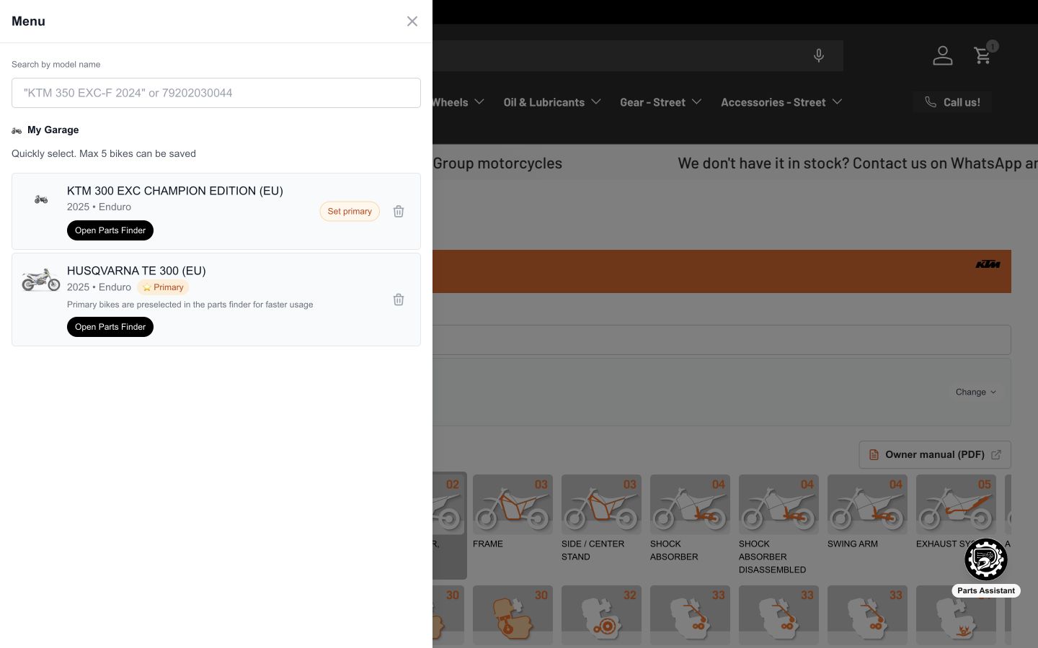Delete the KTM 300 EXC from garage
This screenshot has height=648, width=1038.
(x=399, y=211)
